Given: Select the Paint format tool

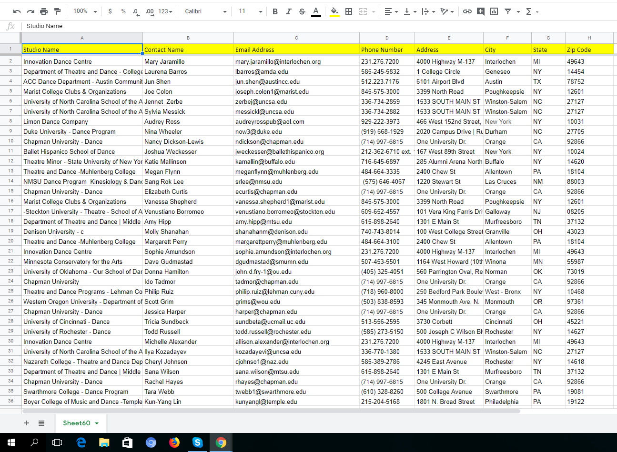Looking at the screenshot, I should pos(57,11).
